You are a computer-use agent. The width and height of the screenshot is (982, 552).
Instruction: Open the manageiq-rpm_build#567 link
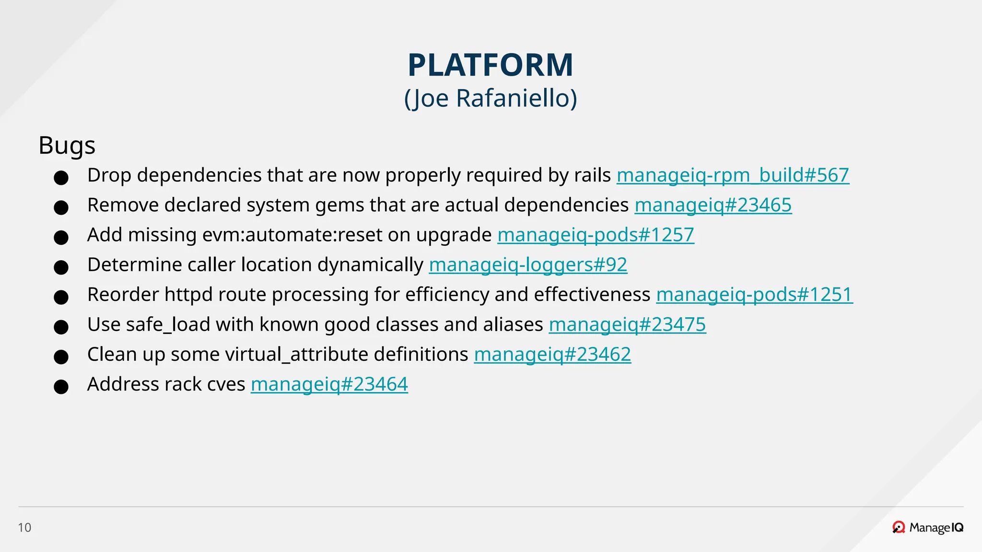[x=733, y=175]
